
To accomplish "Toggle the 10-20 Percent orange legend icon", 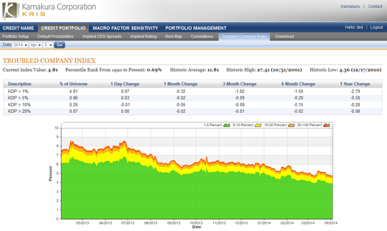I will coord(291,125).
